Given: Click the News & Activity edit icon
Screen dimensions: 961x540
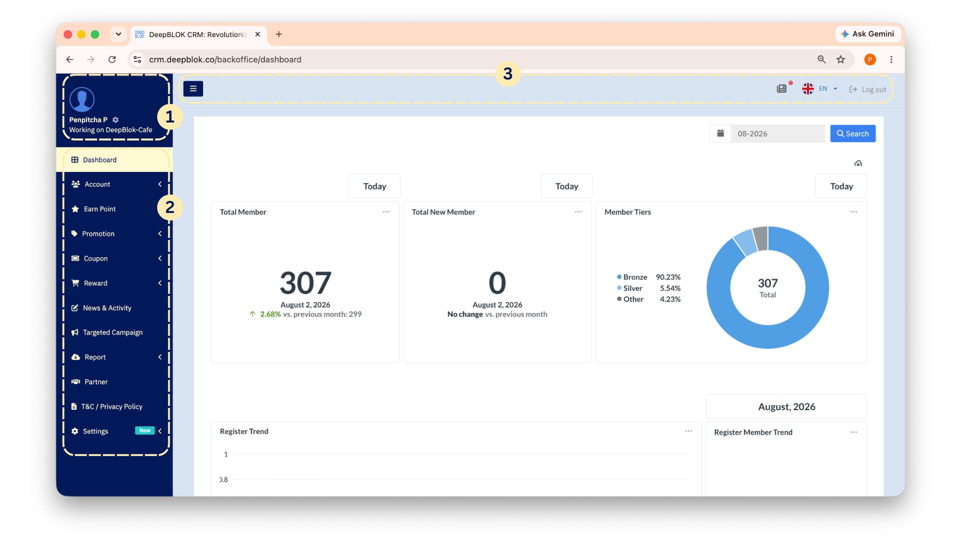Looking at the screenshot, I should click(x=75, y=308).
